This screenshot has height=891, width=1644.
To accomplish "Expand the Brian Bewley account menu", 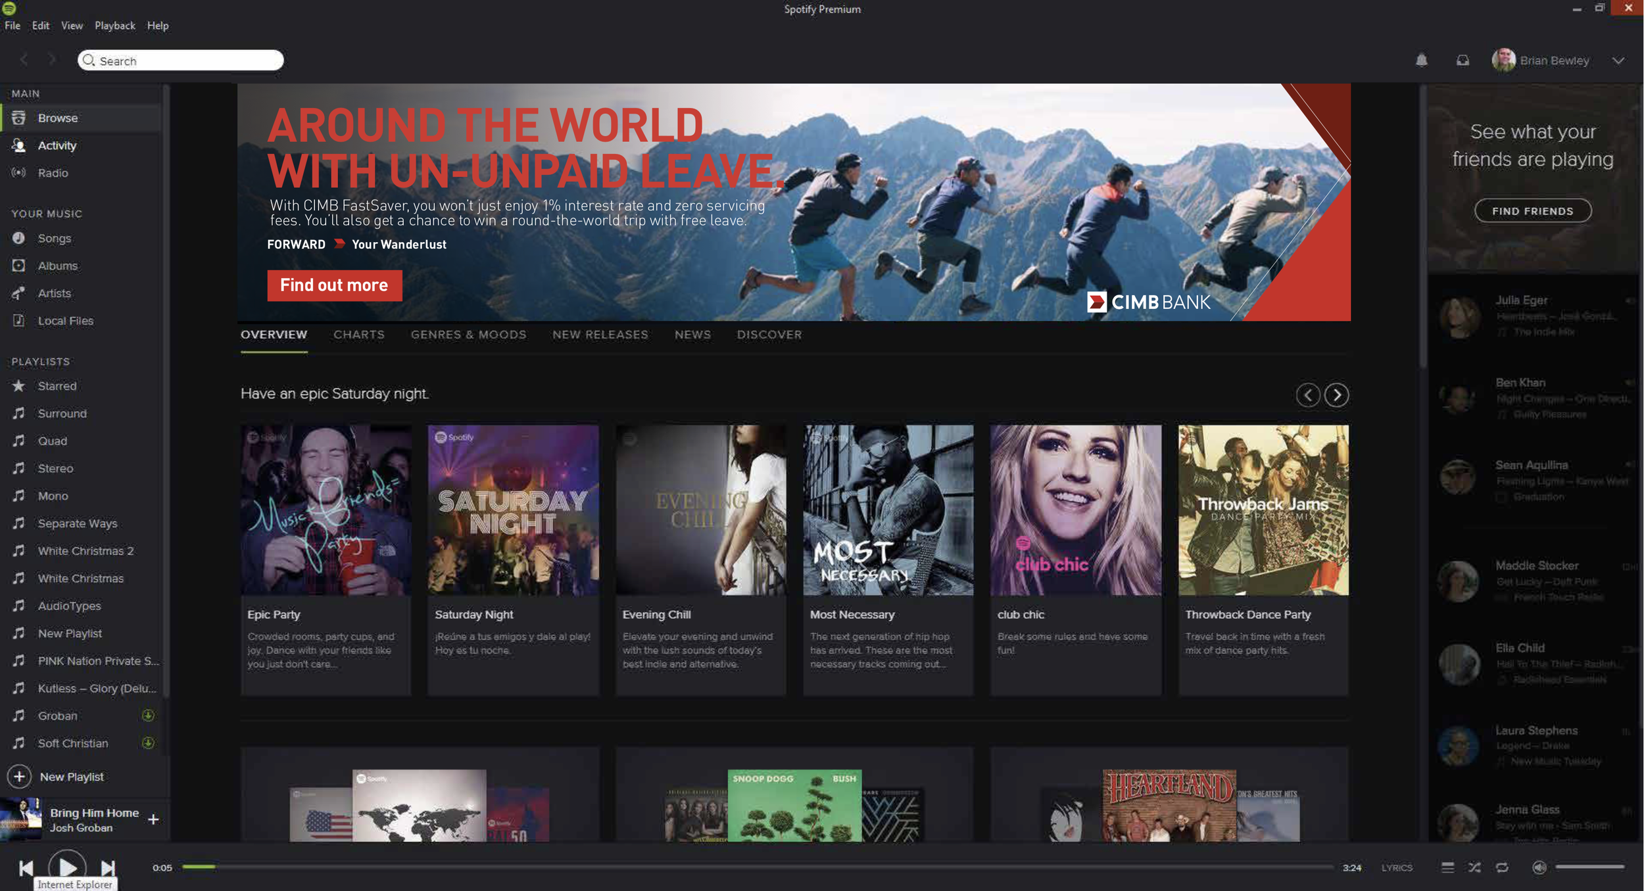I will [1618, 60].
